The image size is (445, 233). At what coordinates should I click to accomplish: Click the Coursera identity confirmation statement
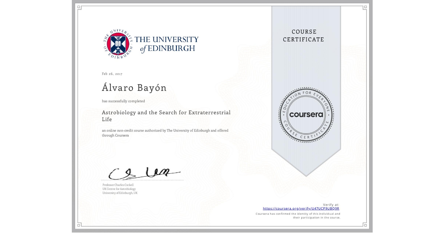pyautogui.click(x=298, y=216)
